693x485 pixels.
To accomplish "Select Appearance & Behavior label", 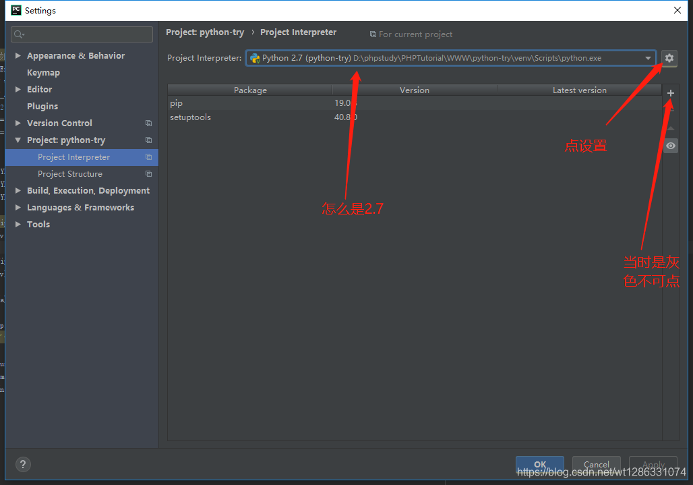I will click(x=76, y=56).
